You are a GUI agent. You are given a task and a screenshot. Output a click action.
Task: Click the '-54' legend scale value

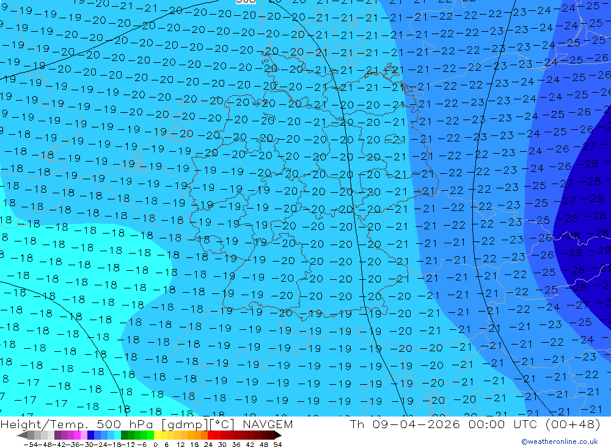[x=31, y=445]
